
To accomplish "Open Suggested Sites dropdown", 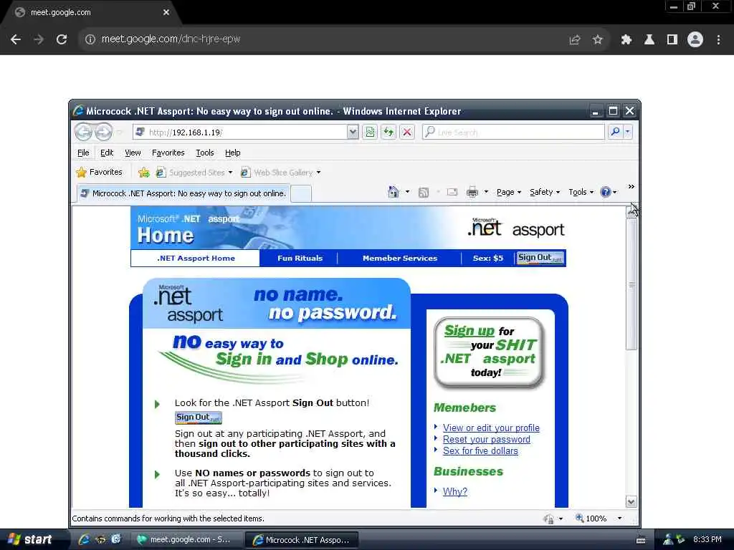I will click(x=194, y=173).
